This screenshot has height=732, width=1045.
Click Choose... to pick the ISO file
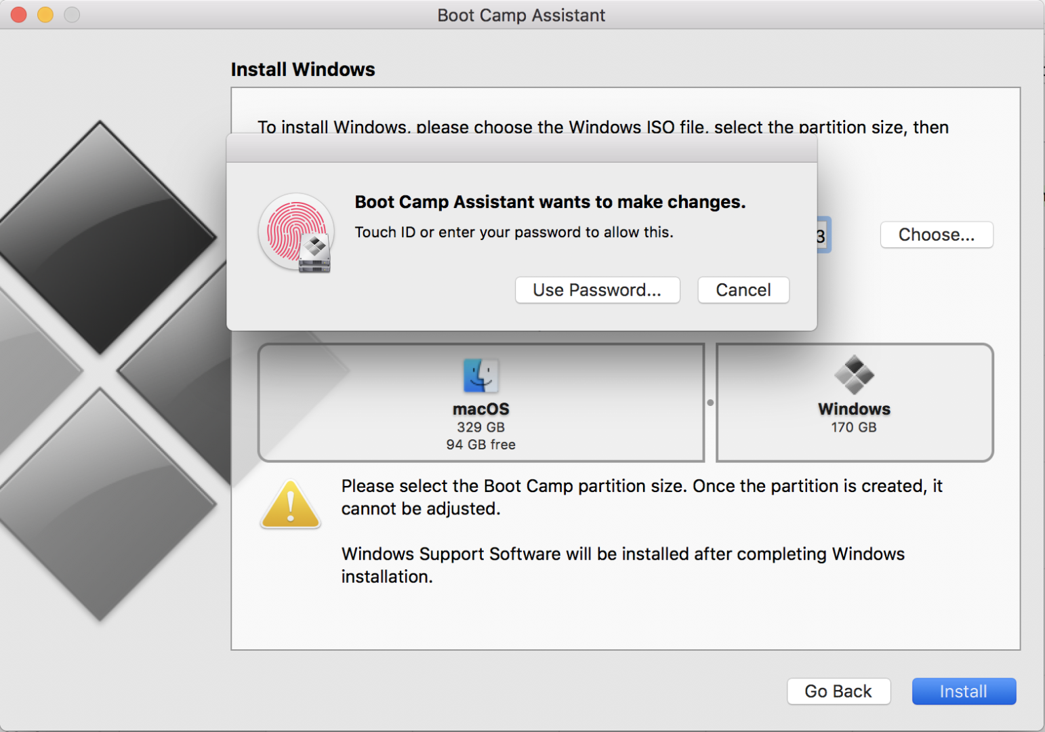tap(937, 235)
